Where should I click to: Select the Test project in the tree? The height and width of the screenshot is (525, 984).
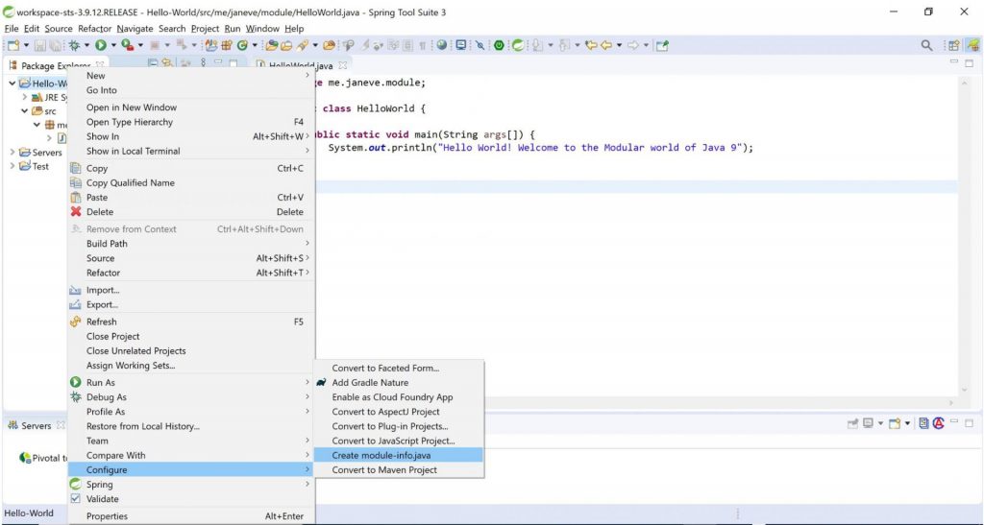tap(34, 166)
